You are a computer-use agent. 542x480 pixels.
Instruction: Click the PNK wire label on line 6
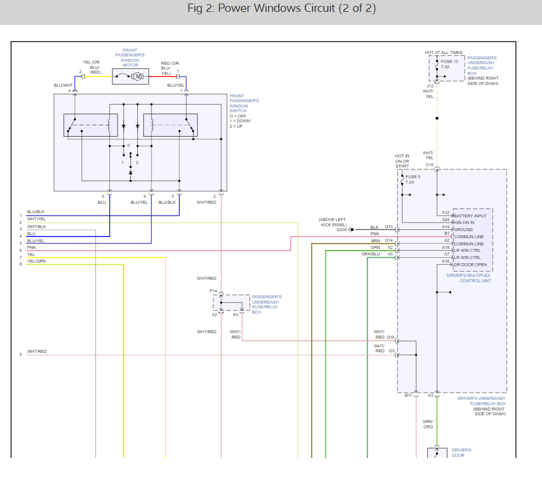click(31, 248)
